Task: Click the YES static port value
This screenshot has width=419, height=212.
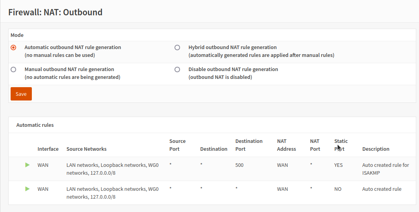Action: point(338,165)
